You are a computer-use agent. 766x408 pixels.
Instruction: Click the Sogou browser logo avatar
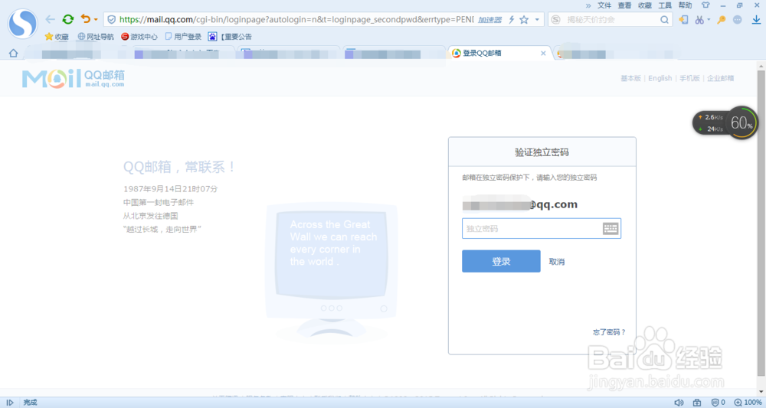(22, 24)
